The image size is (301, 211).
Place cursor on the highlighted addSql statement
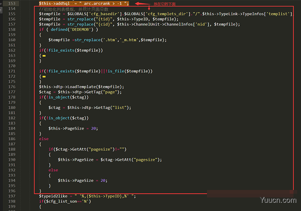click(84, 3)
